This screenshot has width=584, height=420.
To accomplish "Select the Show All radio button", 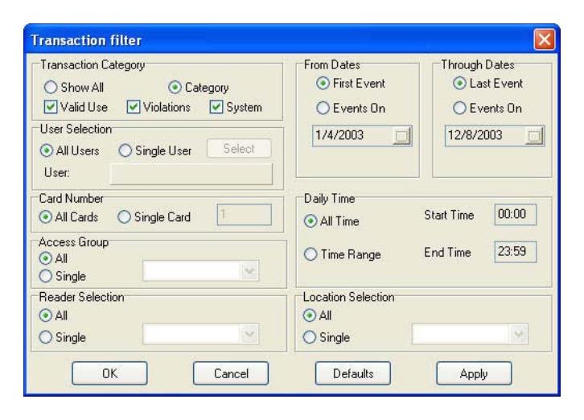I will pyautogui.click(x=51, y=87).
